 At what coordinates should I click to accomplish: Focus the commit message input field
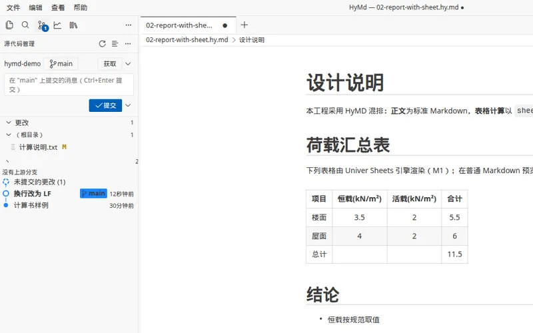(69, 85)
